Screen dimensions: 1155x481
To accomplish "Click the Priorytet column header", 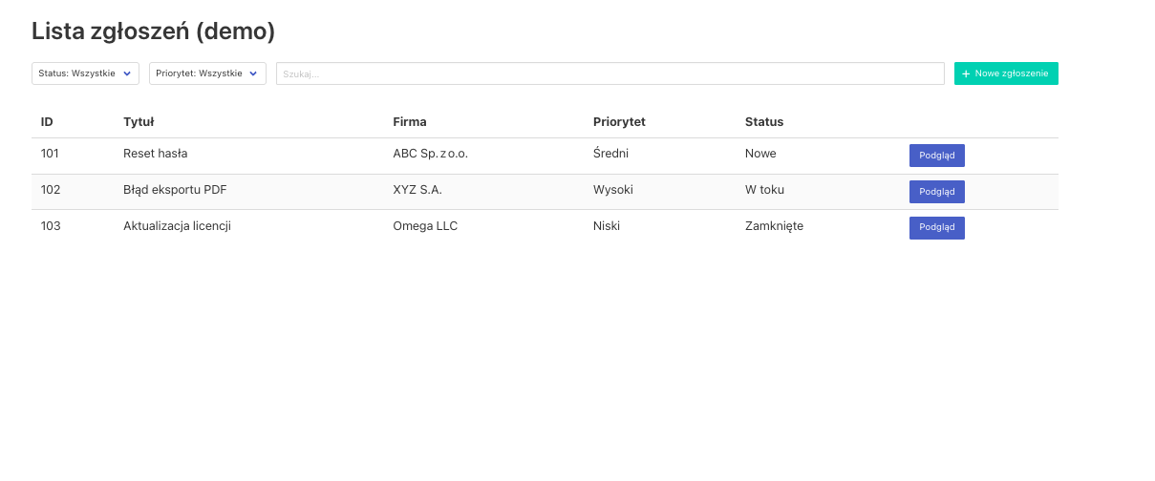I will pos(619,122).
